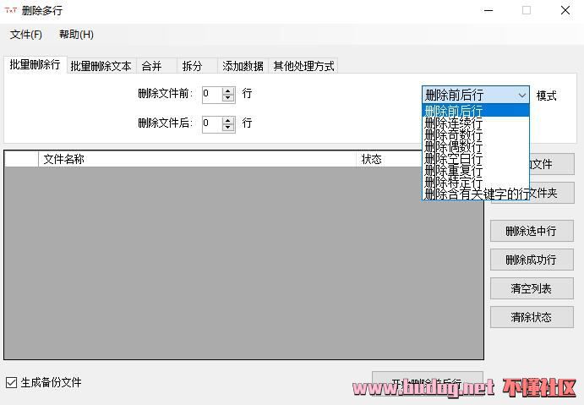Click the 清除状态 button
584x405 pixels.
coord(532,317)
